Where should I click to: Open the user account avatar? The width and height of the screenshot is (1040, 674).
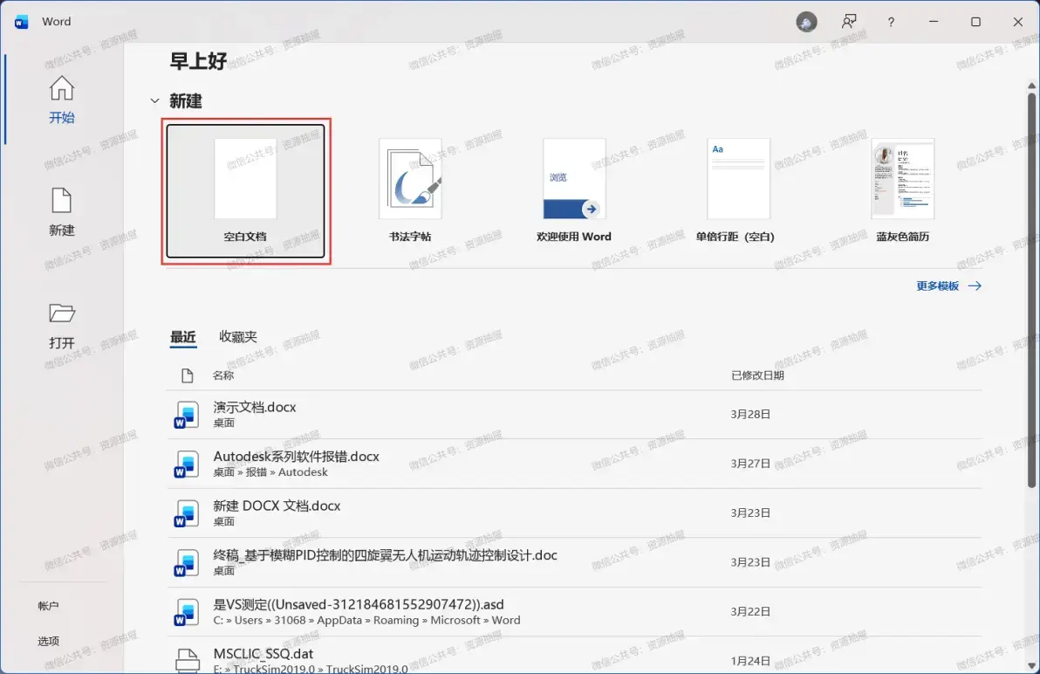(806, 22)
